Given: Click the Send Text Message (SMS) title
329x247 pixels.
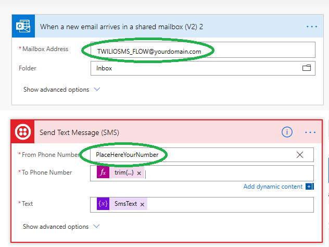Looking at the screenshot, I should [79, 132].
